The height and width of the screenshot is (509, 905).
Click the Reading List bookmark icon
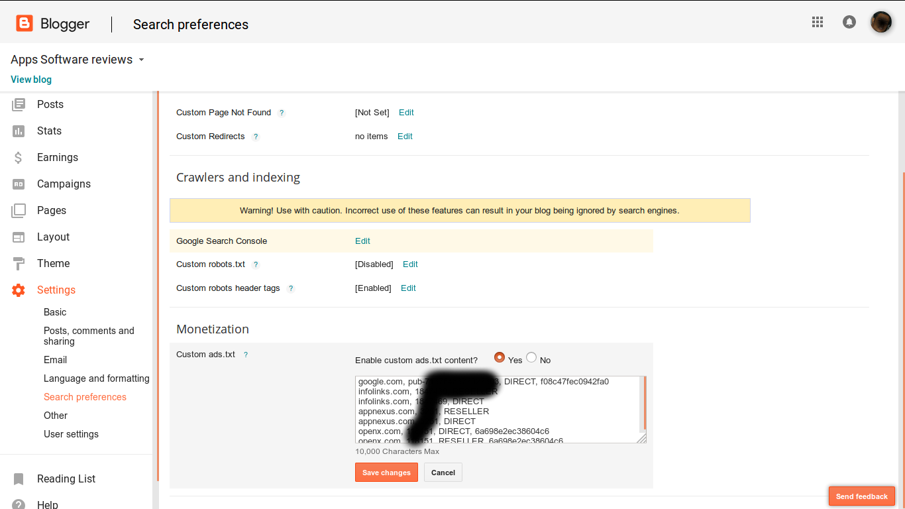tap(19, 479)
